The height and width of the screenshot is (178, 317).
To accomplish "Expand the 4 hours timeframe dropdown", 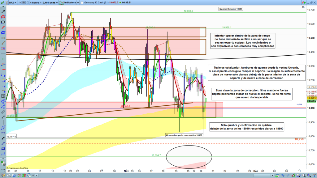I will (36, 2).
